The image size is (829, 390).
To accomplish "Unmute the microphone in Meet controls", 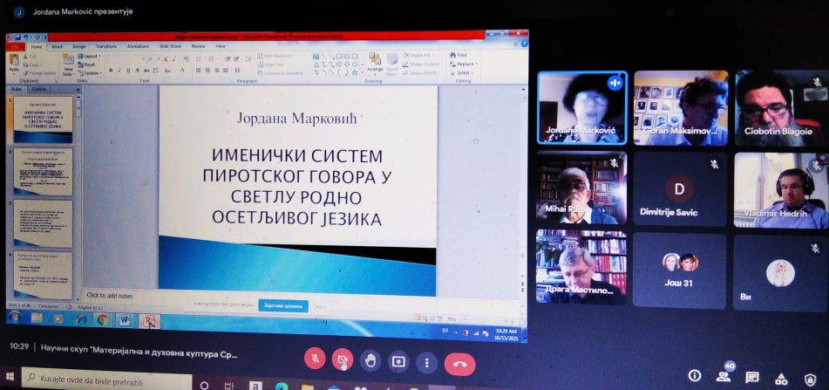I will pyautogui.click(x=315, y=360).
